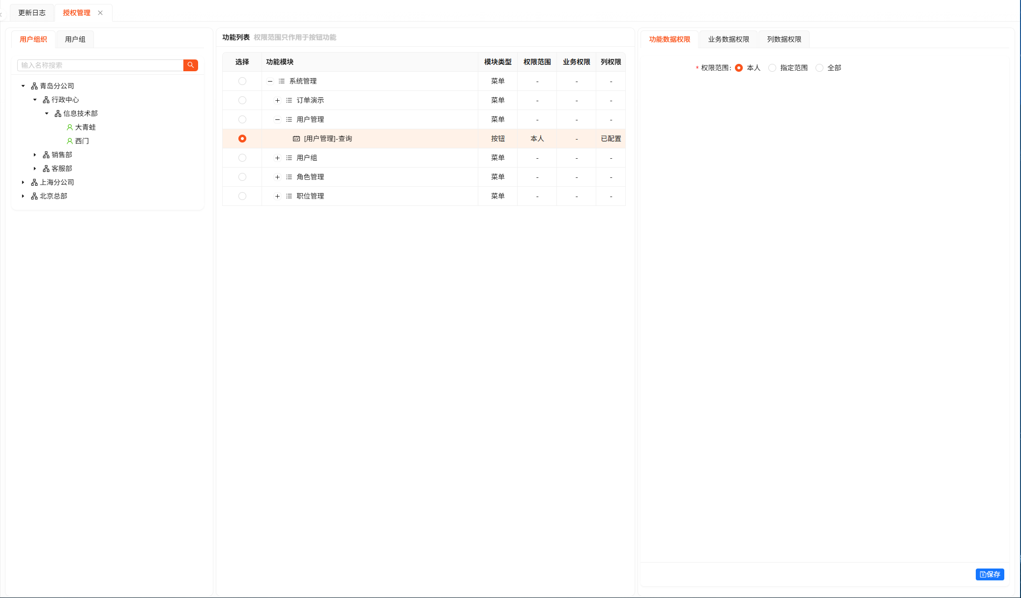The image size is (1021, 598).
Task: Click the 西门 user person icon
Action: pos(70,141)
